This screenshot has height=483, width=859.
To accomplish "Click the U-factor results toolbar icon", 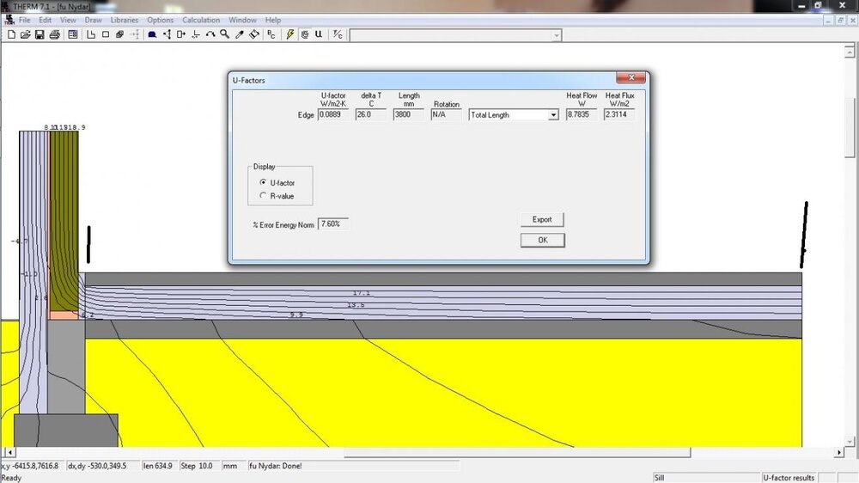I will point(319,35).
